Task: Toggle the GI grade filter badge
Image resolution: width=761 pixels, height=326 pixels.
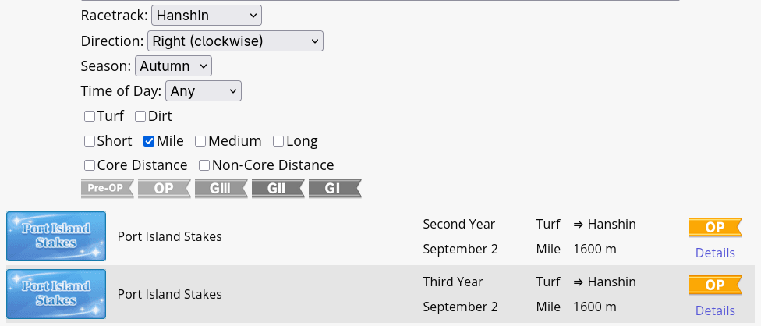Action: 334,188
